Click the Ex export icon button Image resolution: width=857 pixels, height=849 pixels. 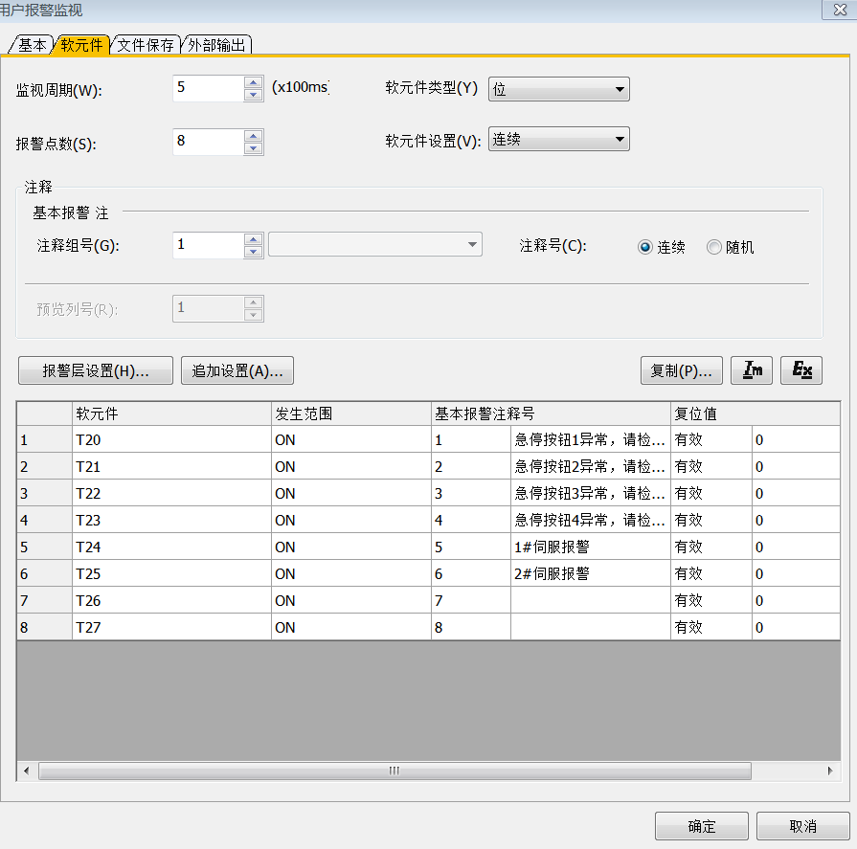pos(801,370)
